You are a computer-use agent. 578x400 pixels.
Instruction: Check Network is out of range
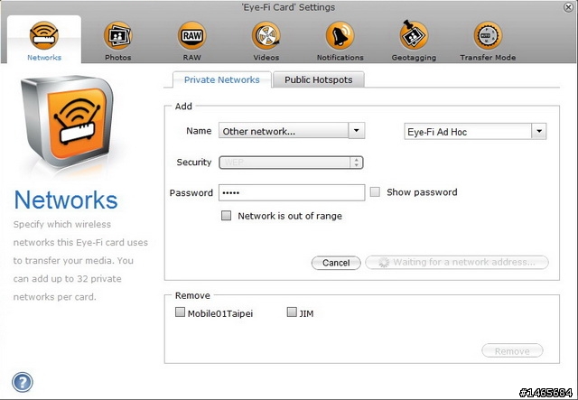(226, 215)
